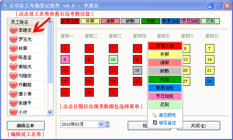Click the green 代班 legend swatch

point(151,21)
